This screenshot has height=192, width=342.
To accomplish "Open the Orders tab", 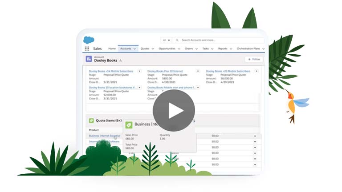I will point(189,48).
